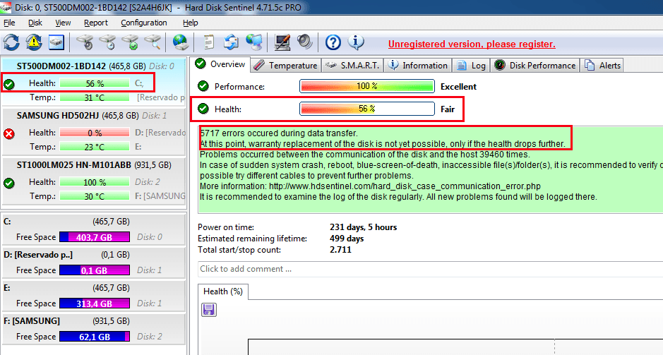The image size is (663, 355).
Task: Open the Configuration menu
Action: tap(144, 23)
